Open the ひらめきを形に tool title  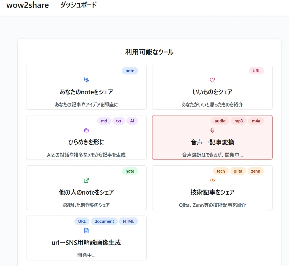(86, 142)
